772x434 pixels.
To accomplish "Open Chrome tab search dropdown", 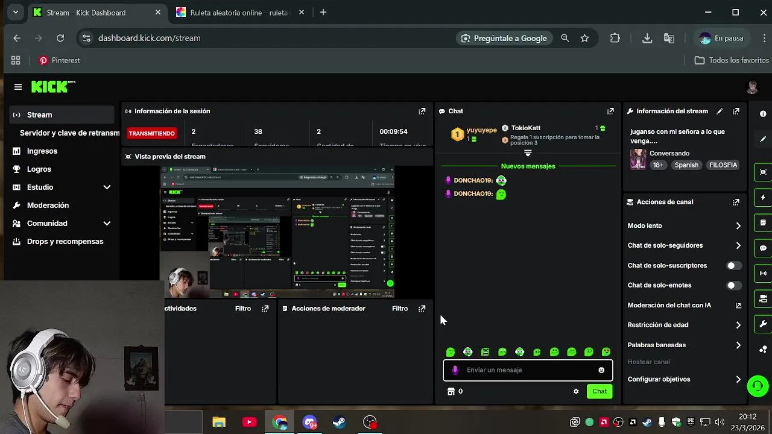I will [15, 12].
